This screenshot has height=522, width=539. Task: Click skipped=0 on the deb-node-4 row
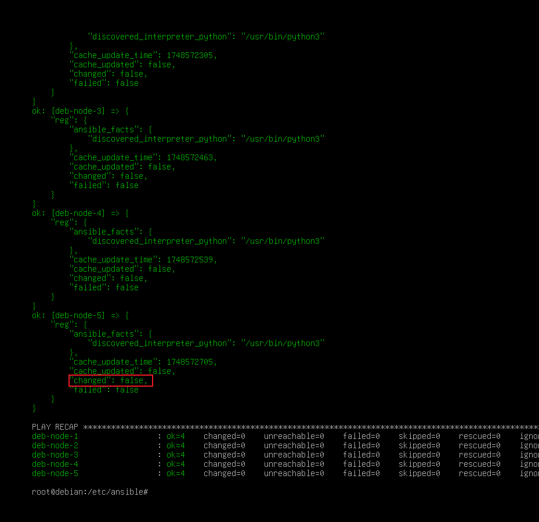pos(419,464)
